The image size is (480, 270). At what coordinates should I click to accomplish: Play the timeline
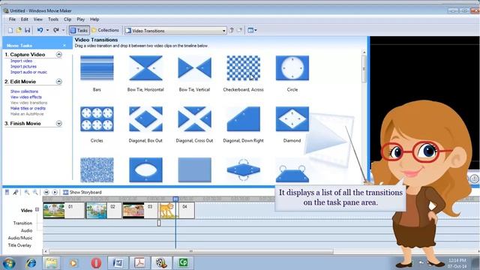point(55,192)
